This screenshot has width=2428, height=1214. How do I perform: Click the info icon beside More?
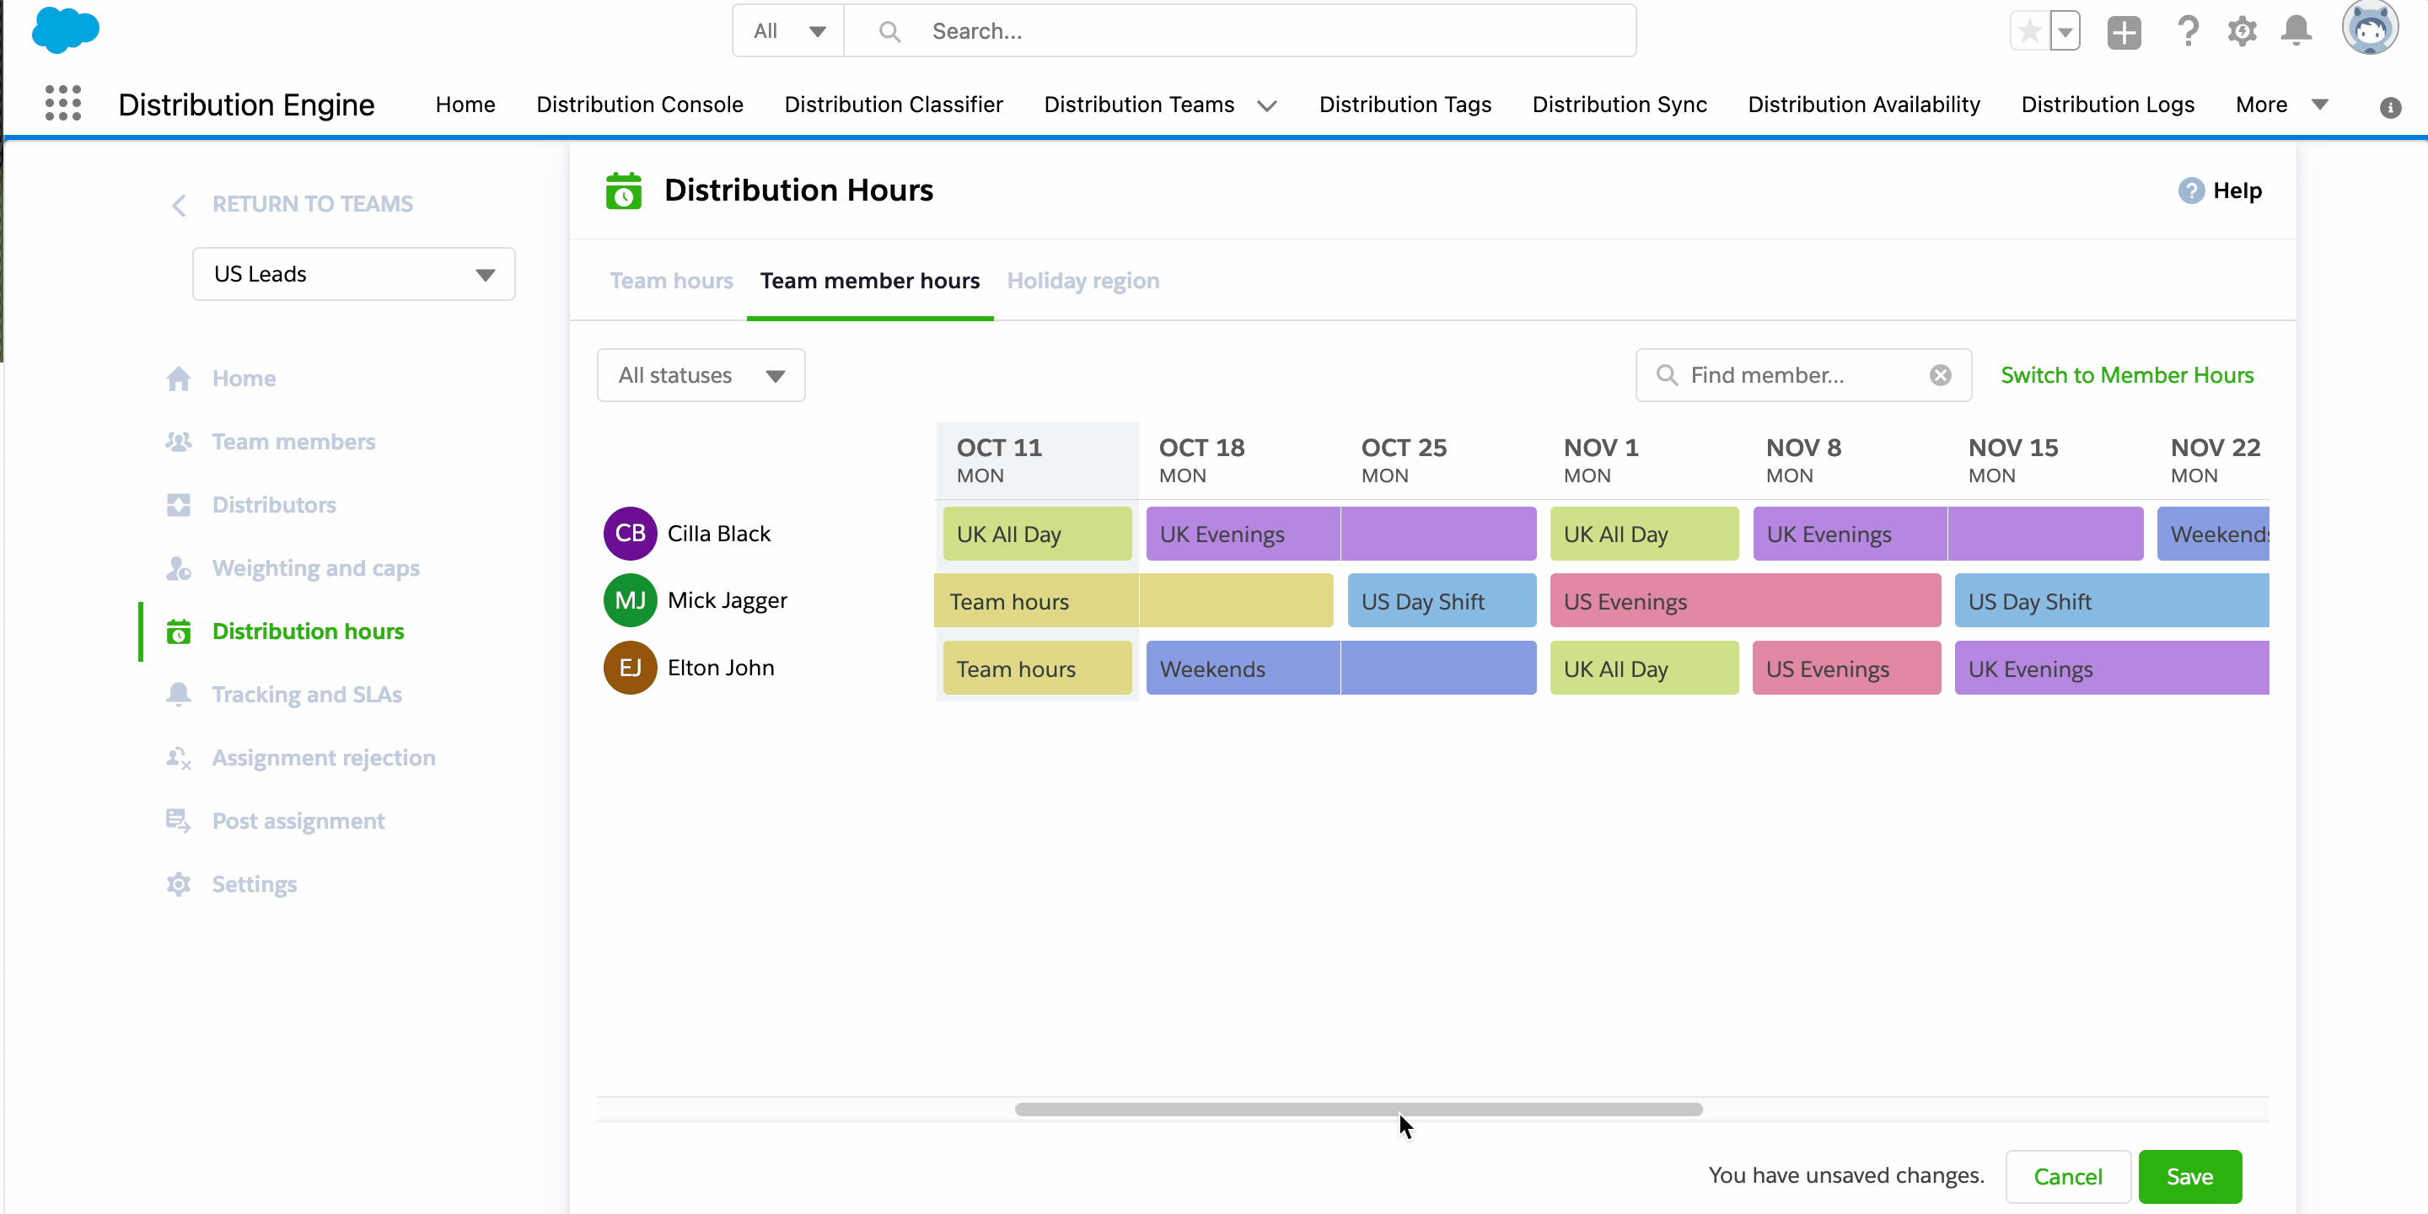coord(2390,107)
